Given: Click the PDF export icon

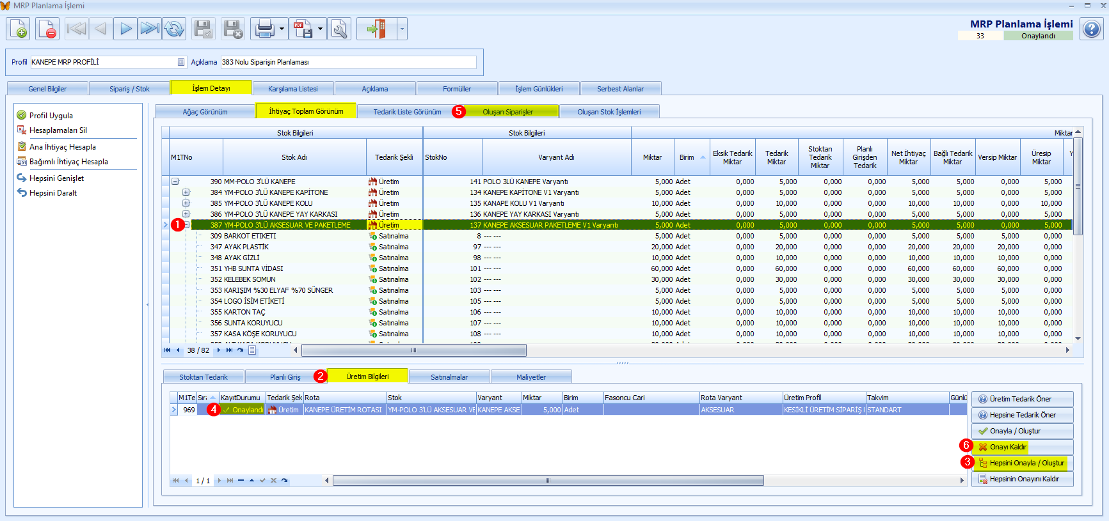Looking at the screenshot, I should point(303,29).
